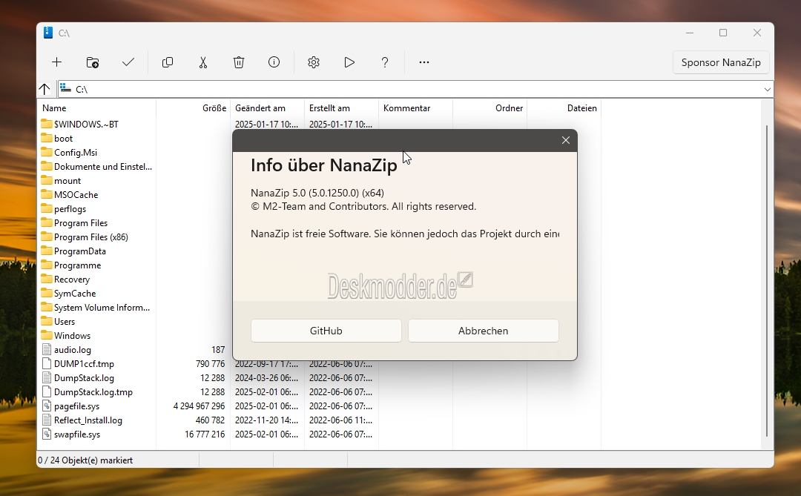This screenshot has width=801, height=496.
Task: Click the Test archive checkmark icon
Action: (x=128, y=62)
